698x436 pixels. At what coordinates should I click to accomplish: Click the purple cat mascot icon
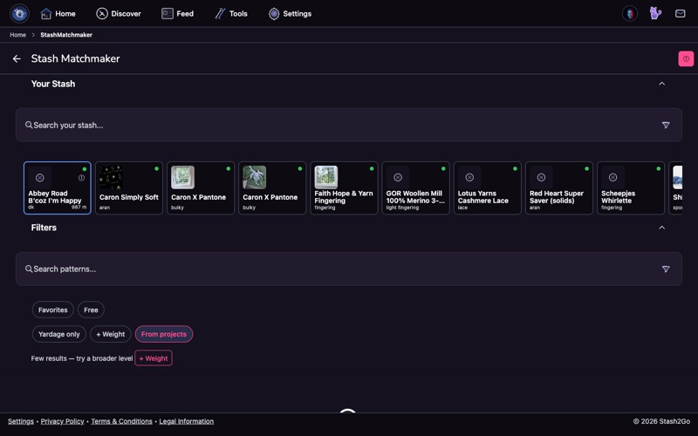click(x=655, y=13)
